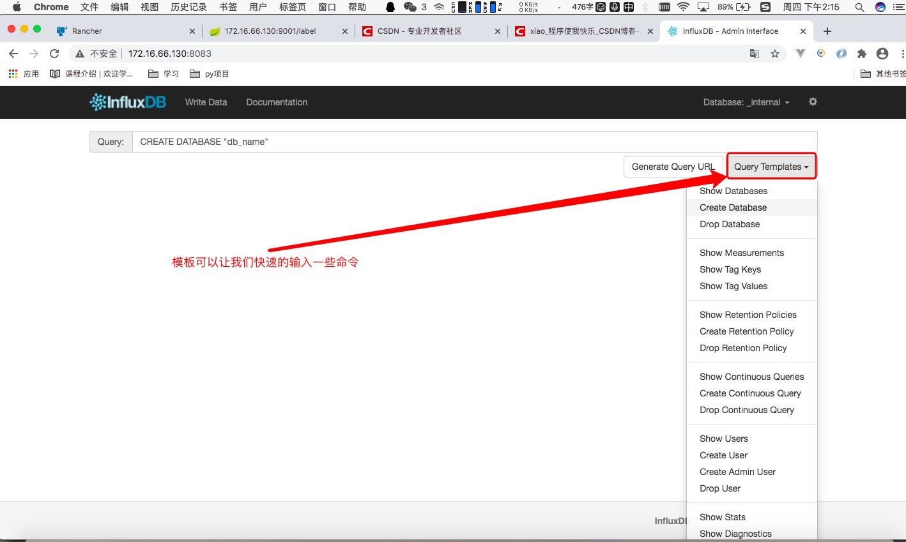The width and height of the screenshot is (906, 542).
Task: Select Drop Database template
Action: click(x=752, y=224)
